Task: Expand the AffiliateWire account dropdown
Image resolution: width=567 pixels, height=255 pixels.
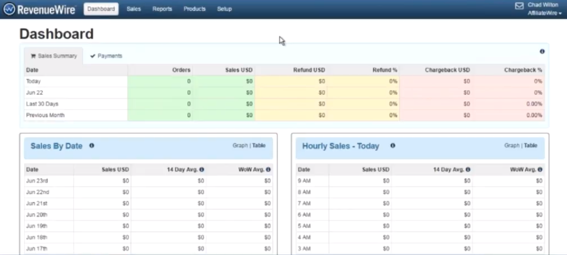Action: pyautogui.click(x=544, y=13)
